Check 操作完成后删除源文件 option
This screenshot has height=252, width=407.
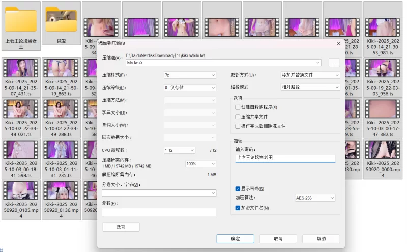[x=238, y=126]
